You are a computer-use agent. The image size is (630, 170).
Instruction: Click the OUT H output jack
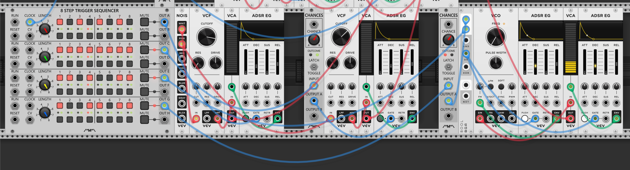pos(164,120)
